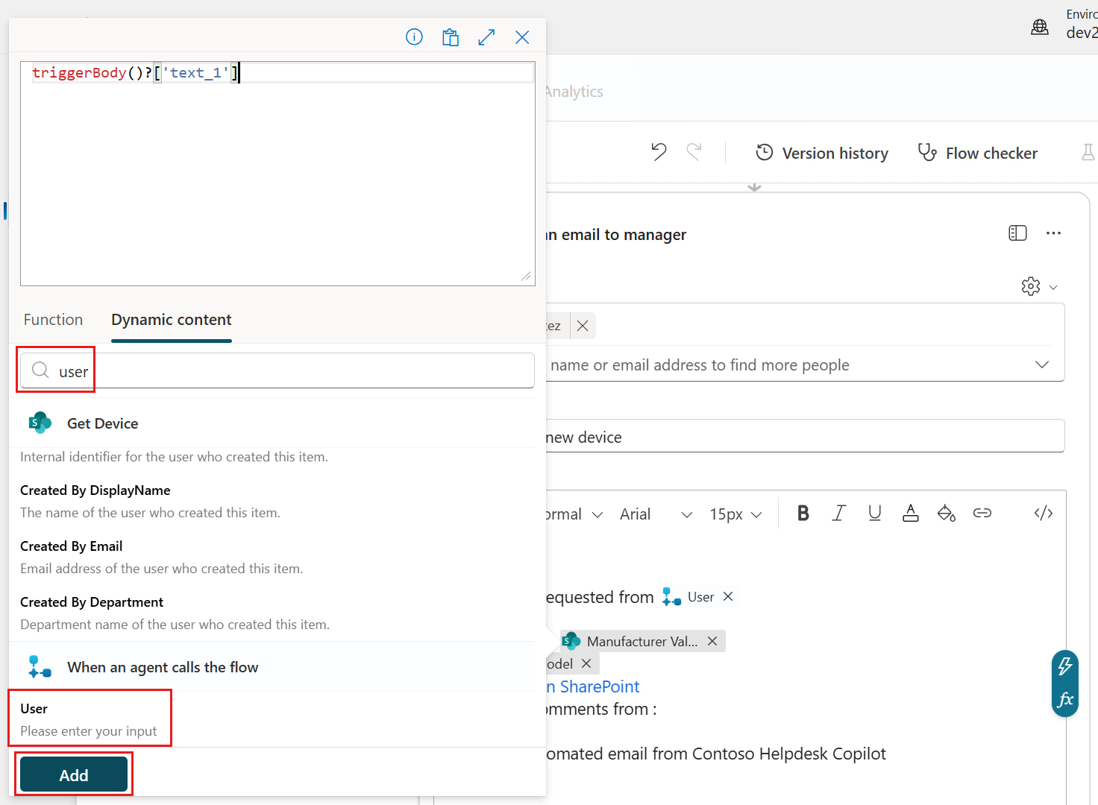Open the Flow checker

(978, 153)
